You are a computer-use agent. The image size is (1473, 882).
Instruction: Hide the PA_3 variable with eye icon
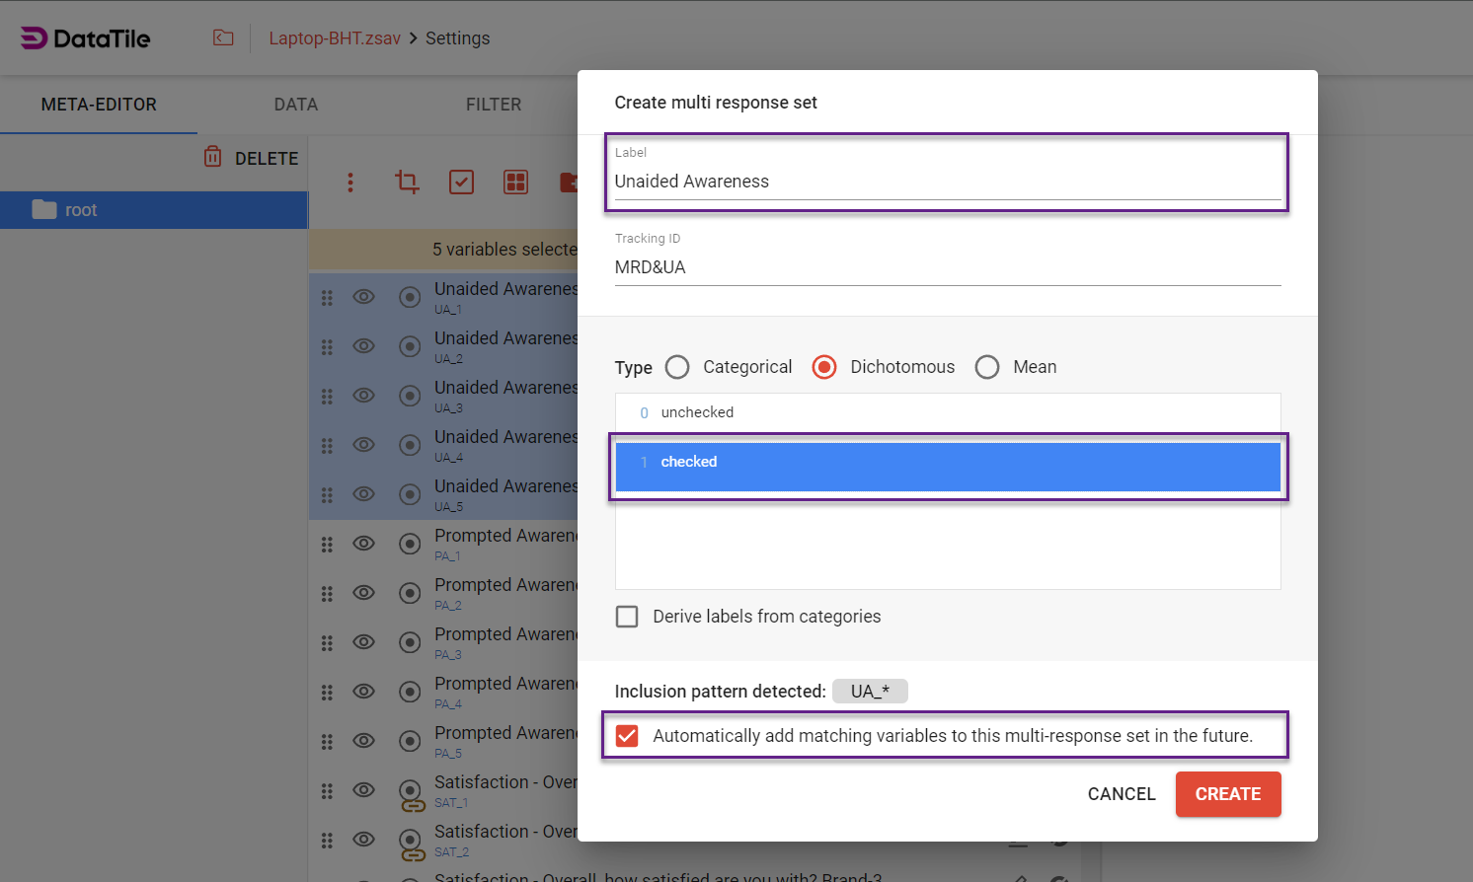pyautogui.click(x=364, y=642)
